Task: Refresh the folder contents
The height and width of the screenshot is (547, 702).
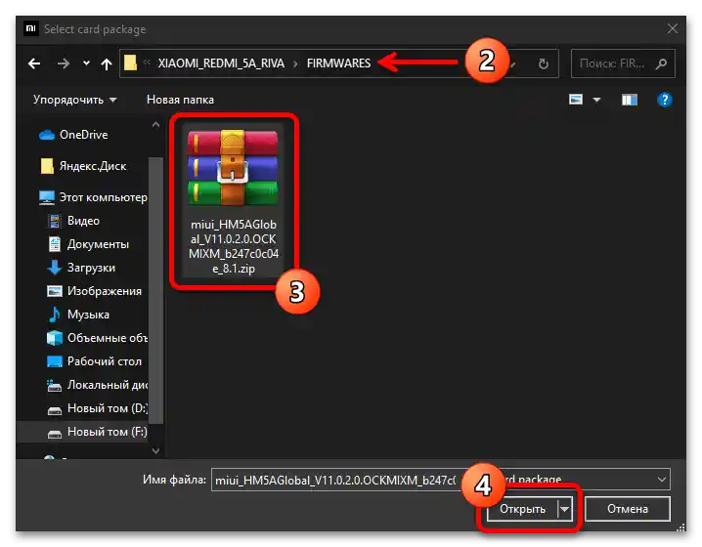Action: tap(543, 63)
